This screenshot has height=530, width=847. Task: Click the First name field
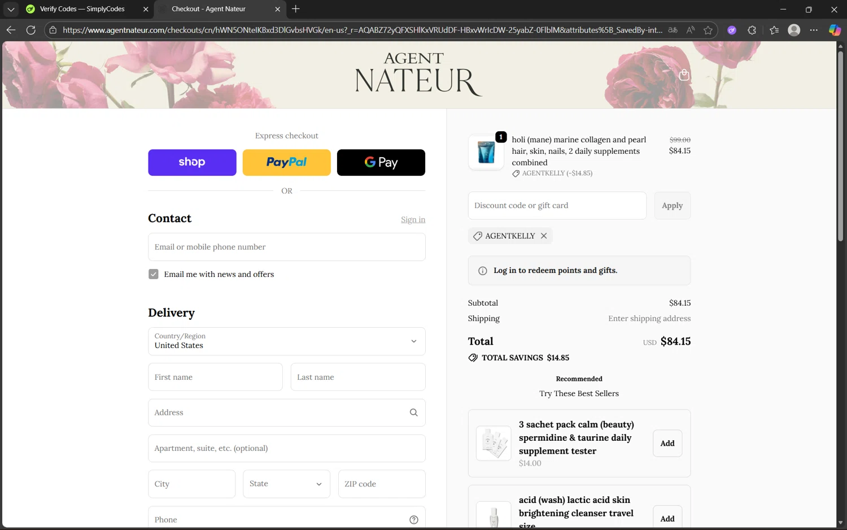tap(215, 377)
